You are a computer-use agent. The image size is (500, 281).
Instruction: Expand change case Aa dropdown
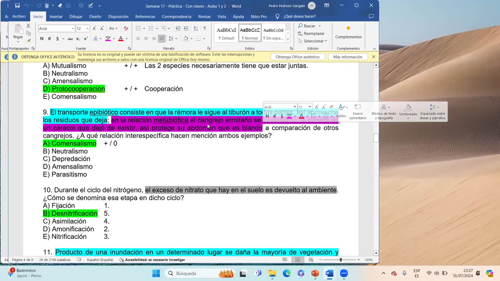click(116, 28)
